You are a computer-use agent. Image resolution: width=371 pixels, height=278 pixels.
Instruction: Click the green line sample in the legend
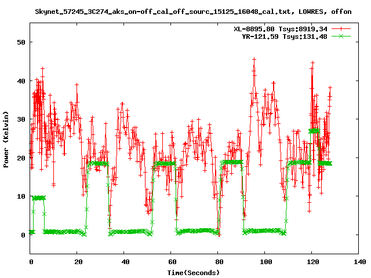coord(341,36)
